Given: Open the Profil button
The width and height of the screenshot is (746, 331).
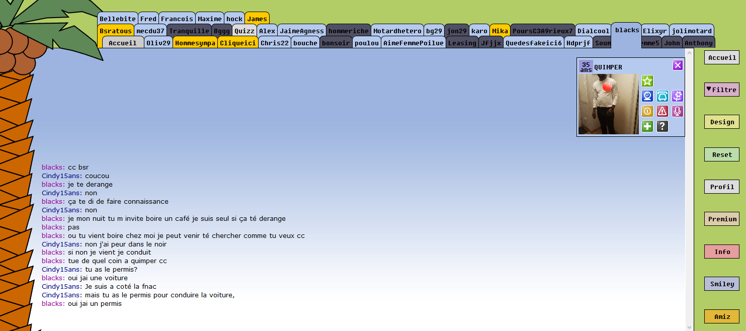Looking at the screenshot, I should pos(722,187).
